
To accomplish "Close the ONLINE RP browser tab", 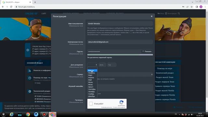I will 30,2.
